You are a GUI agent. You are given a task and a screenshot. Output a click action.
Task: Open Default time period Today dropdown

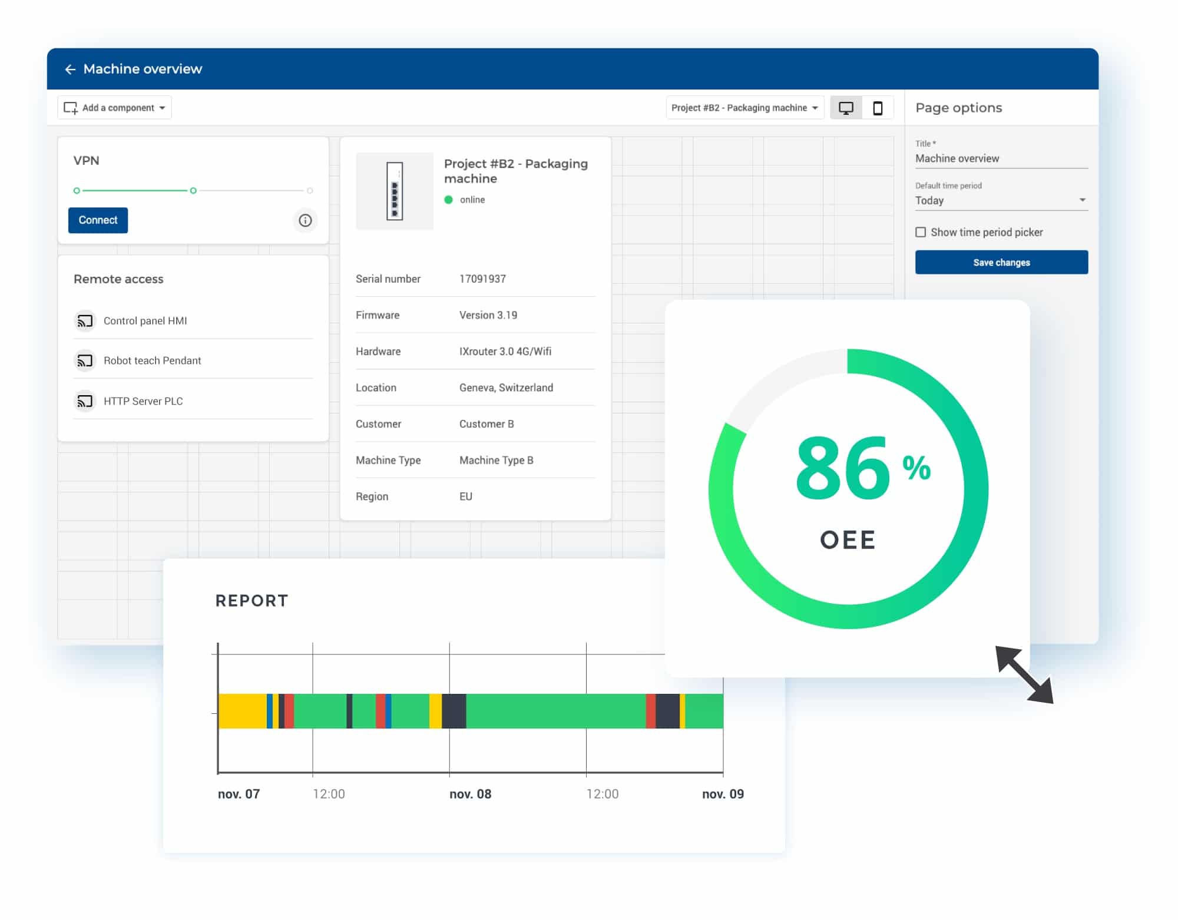pyautogui.click(x=1001, y=200)
